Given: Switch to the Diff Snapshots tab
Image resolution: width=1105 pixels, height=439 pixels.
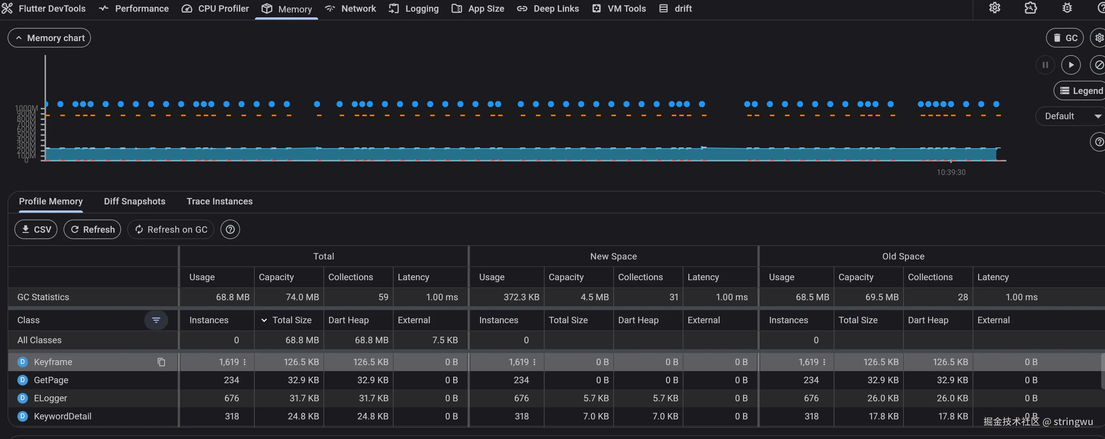Looking at the screenshot, I should pos(134,201).
